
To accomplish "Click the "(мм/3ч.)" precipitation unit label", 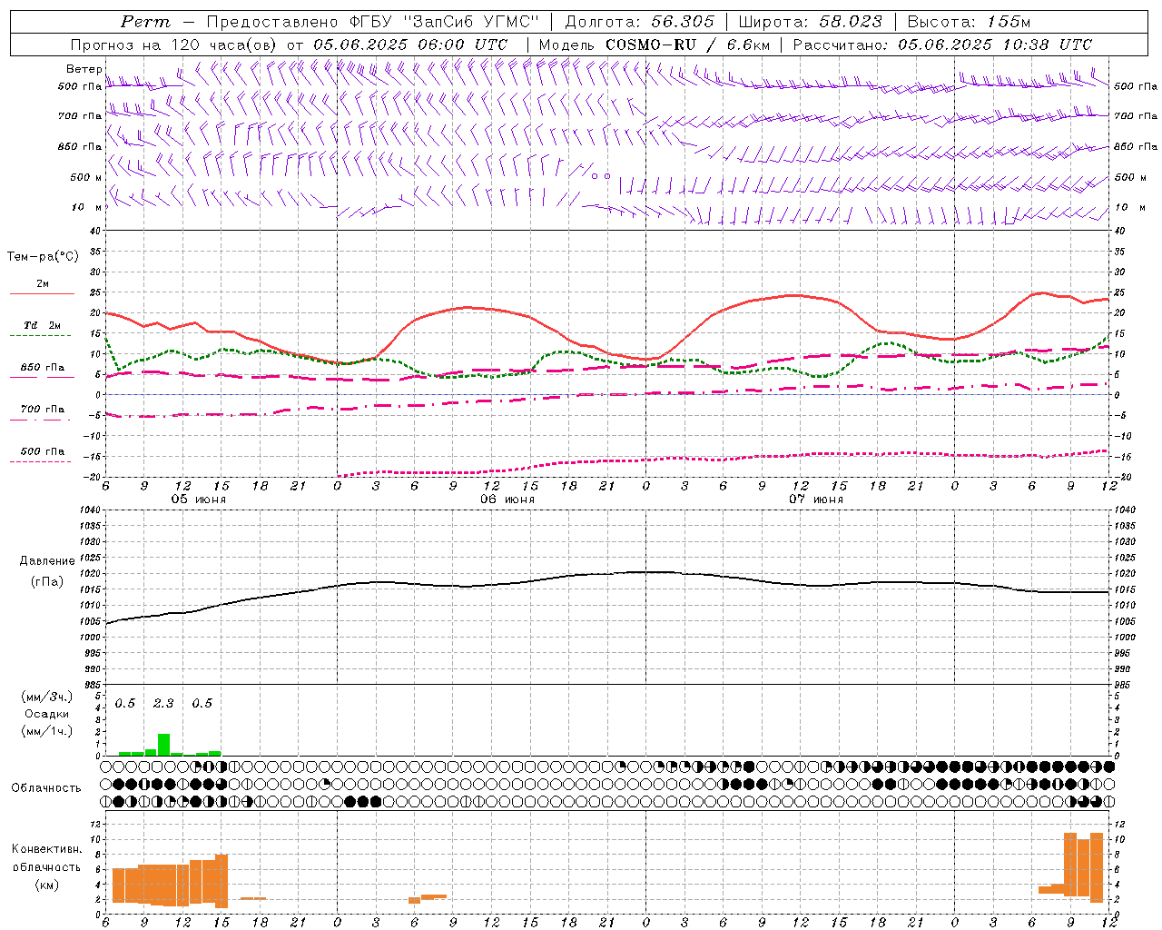I will tap(46, 697).
